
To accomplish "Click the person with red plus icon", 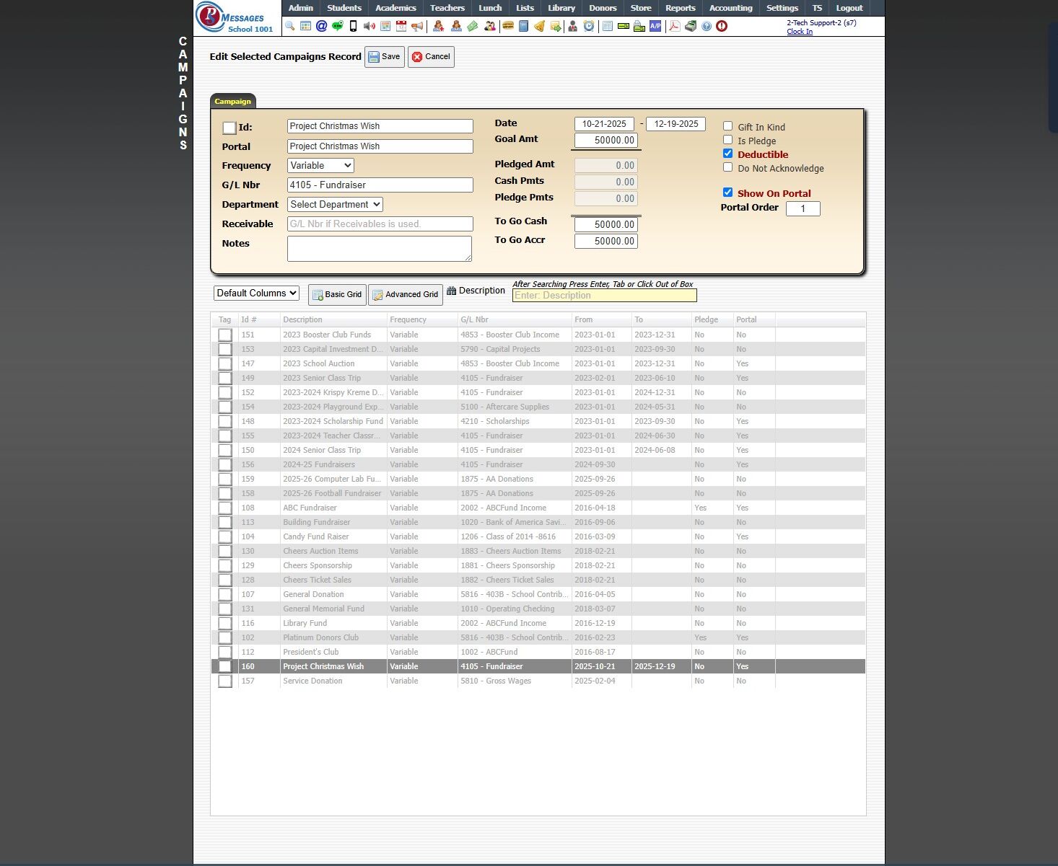I will [438, 26].
